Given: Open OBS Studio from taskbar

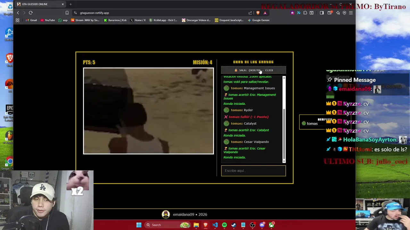Looking at the screenshot, I should 252,225.
